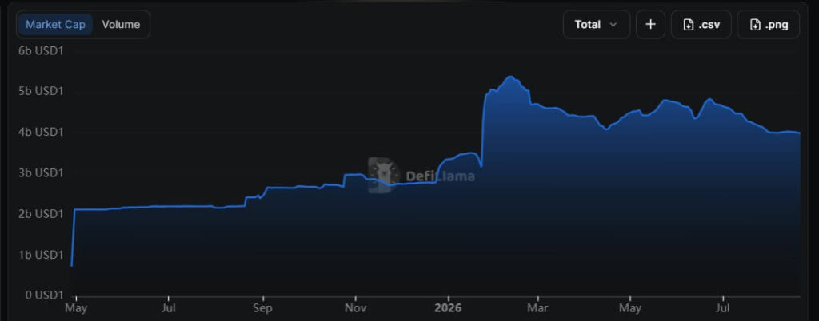Download chart data as .csv
This screenshot has width=819, height=321.
[x=701, y=25]
